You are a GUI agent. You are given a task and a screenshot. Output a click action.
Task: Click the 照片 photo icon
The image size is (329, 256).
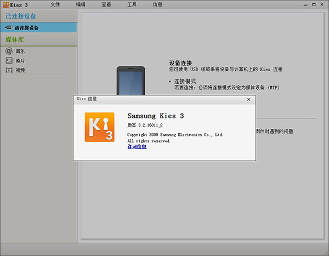[x=9, y=61]
